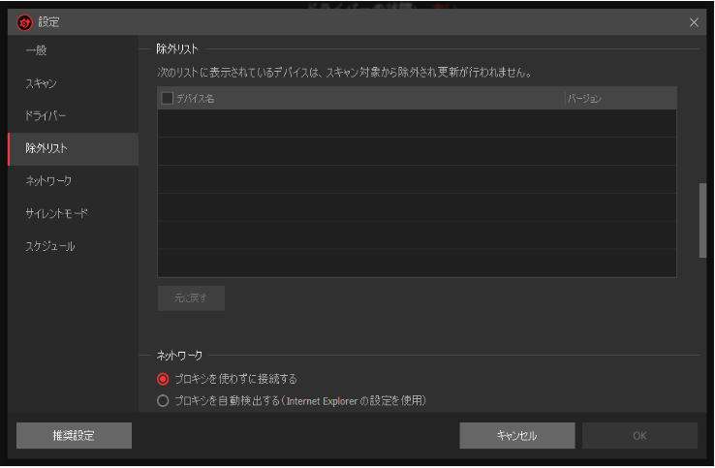Select プロキシを自動検出する radio option
The height and width of the screenshot is (468, 715).
[163, 401]
